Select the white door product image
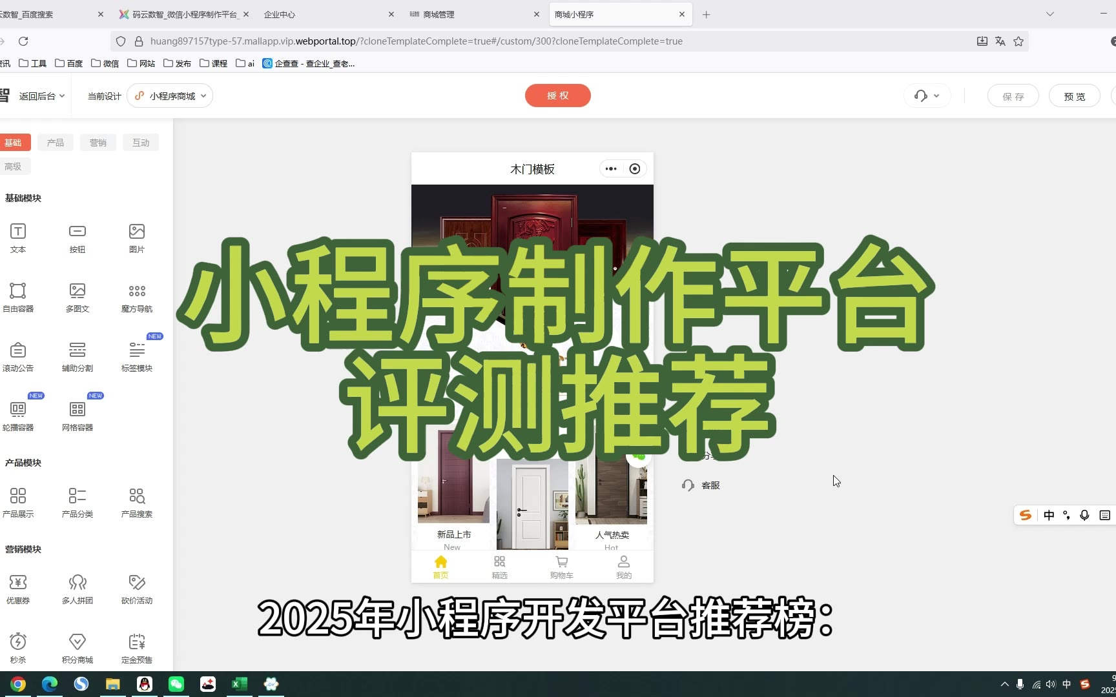The height and width of the screenshot is (697, 1116). pos(532,505)
